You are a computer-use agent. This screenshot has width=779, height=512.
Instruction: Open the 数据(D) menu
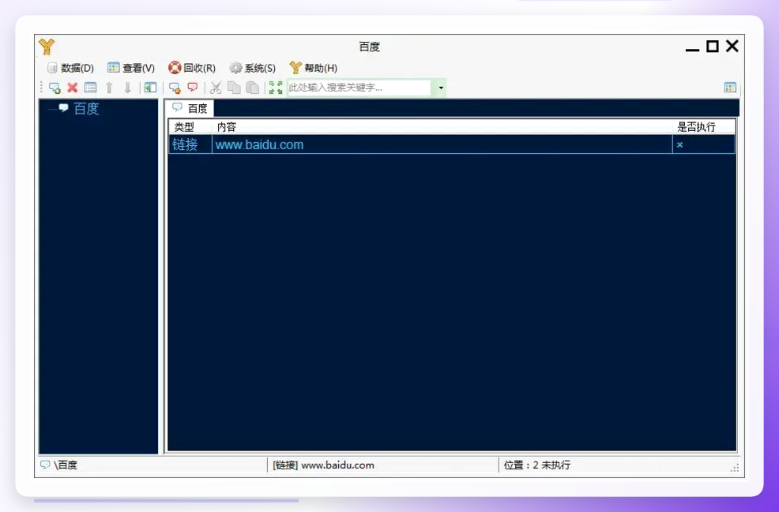tap(70, 68)
